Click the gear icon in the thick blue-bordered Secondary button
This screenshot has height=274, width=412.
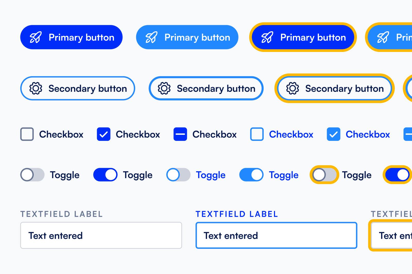(164, 88)
